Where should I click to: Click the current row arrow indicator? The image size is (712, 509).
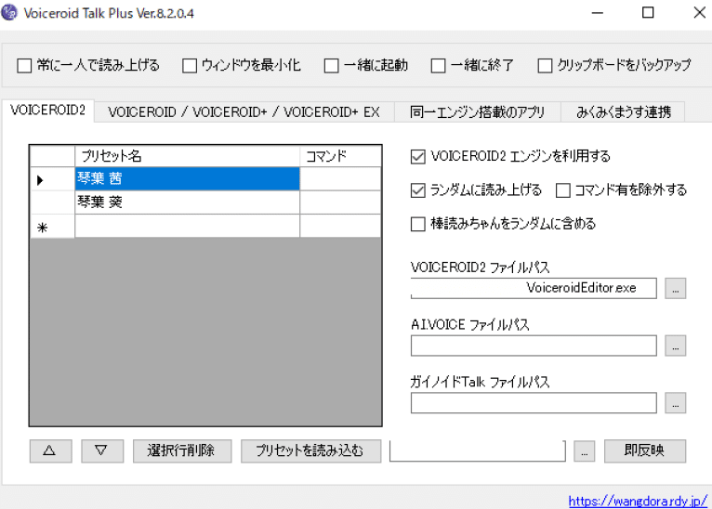[52, 179]
